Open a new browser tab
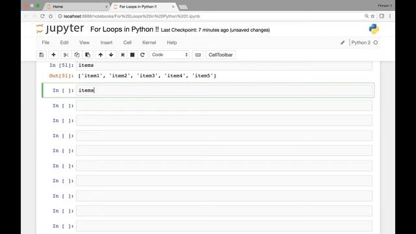The image size is (416, 234). click(x=183, y=7)
